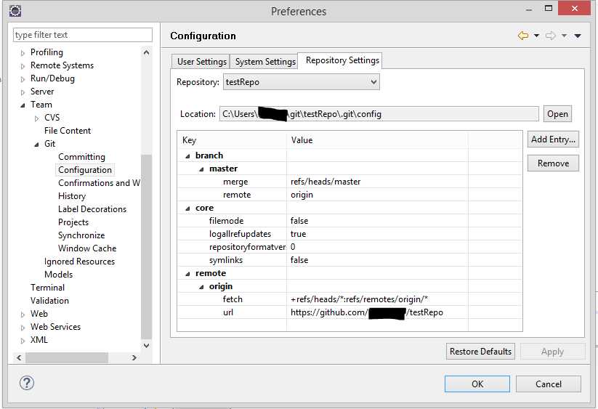Collapse the core key section
Viewport: 598px width, 409px height.
coord(187,208)
